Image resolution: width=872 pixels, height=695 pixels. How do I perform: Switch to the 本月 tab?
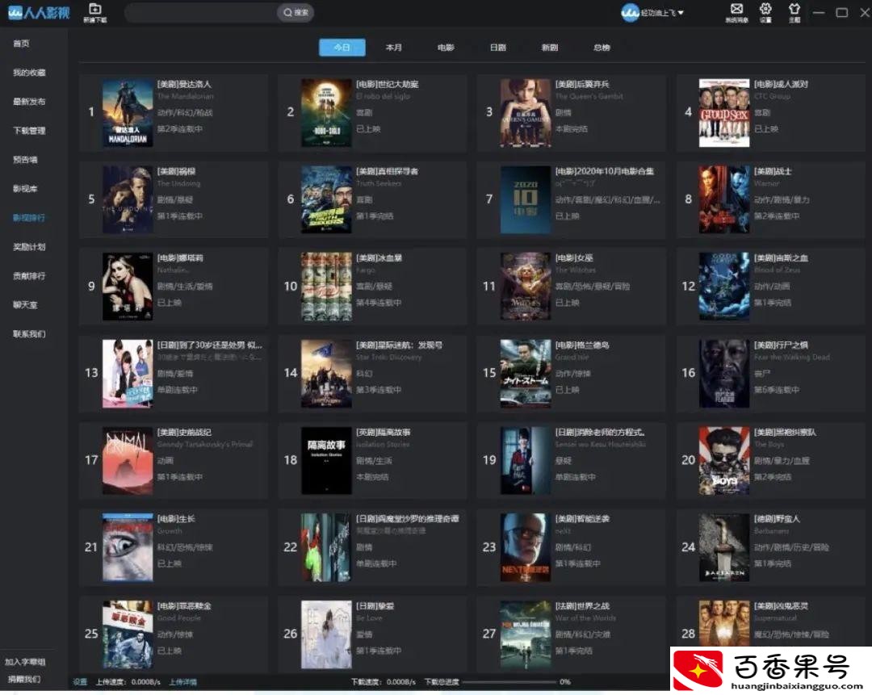click(394, 48)
